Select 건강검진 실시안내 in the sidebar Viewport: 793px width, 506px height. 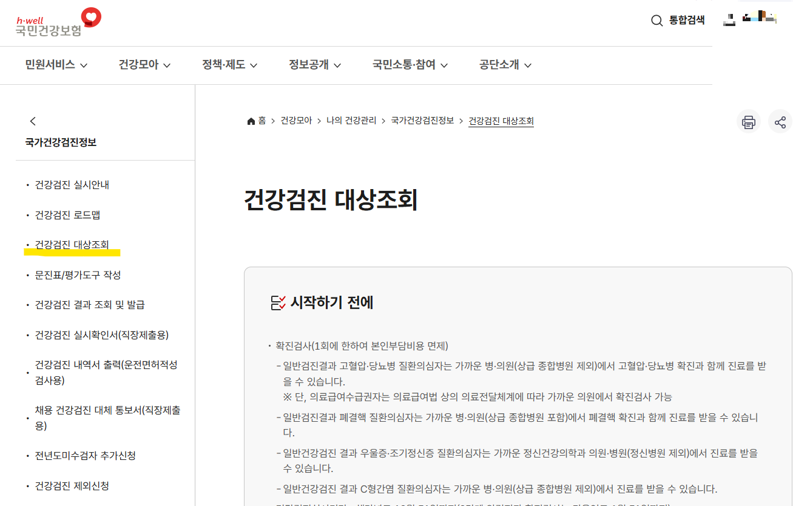[71, 185]
